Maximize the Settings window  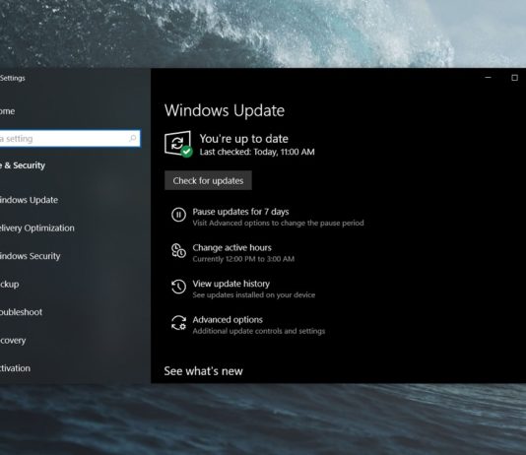click(x=514, y=78)
